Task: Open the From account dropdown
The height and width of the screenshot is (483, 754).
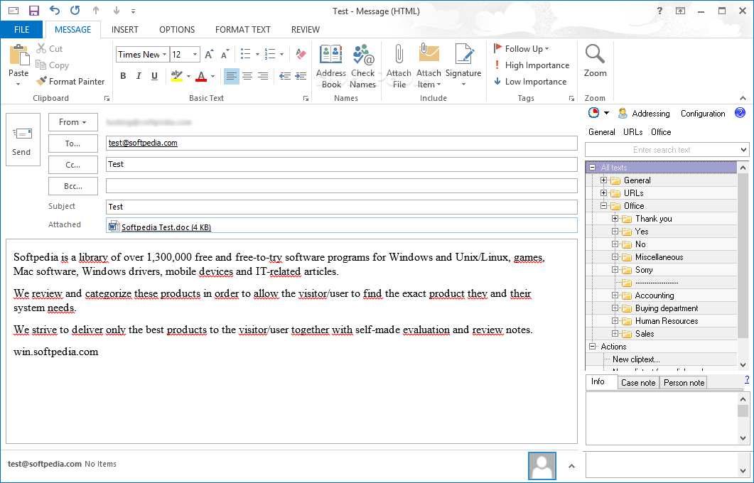Action: tap(73, 122)
